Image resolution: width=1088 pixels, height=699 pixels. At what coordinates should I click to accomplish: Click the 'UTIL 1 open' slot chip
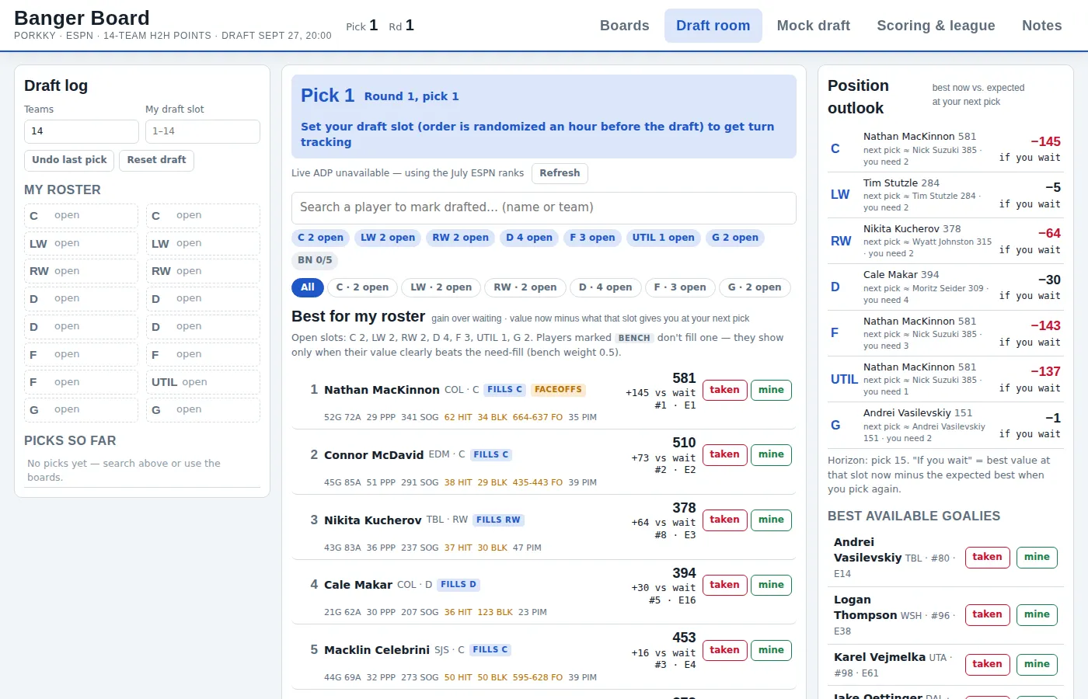[663, 238]
